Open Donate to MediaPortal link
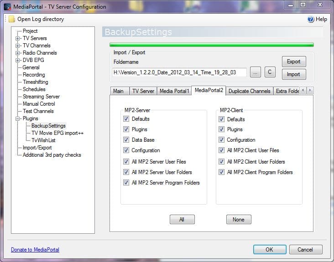The height and width of the screenshot is (262, 334). click(35, 250)
